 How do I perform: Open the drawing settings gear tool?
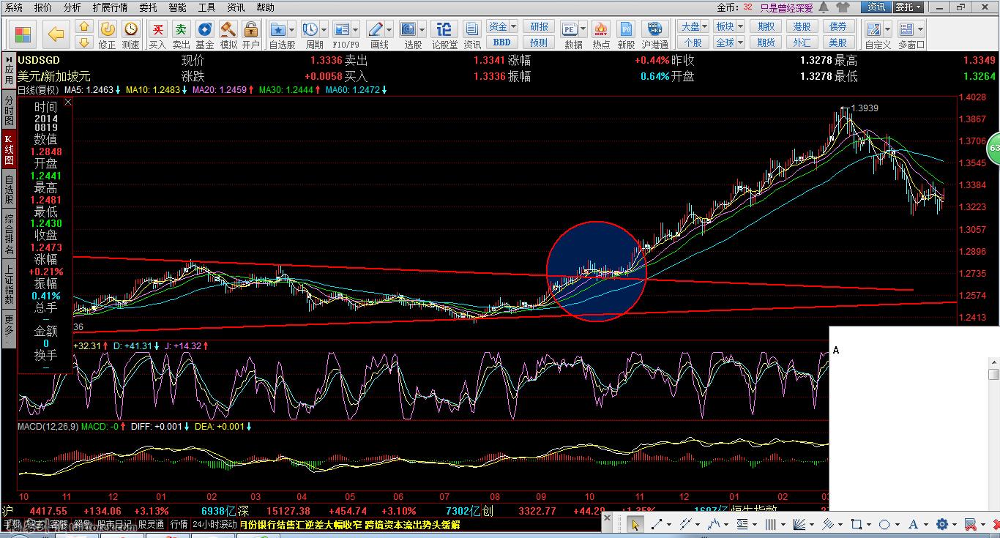942,524
